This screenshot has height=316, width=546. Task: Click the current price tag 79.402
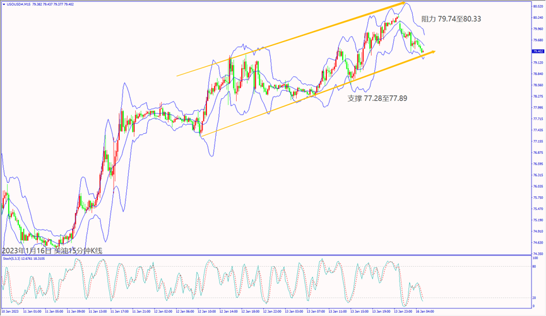tap(537, 52)
